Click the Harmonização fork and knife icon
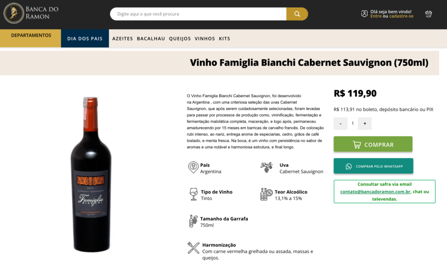Screen dimensions: 447x271 click(193, 247)
